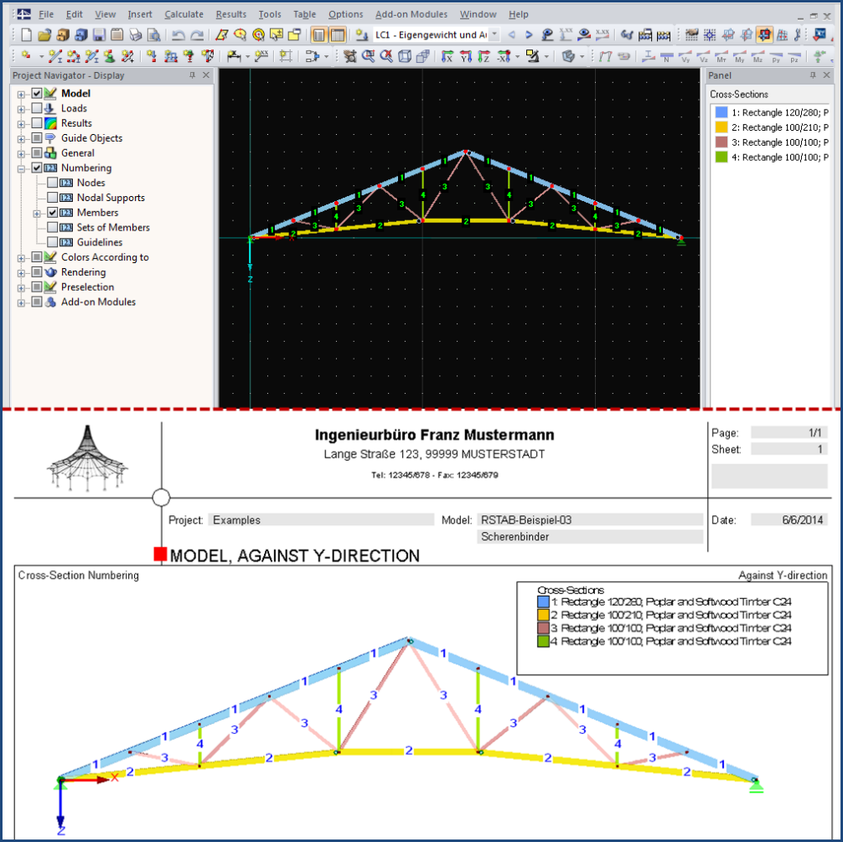The height and width of the screenshot is (842, 843).
Task: Show shear force Vy results icon
Action: click(x=685, y=56)
